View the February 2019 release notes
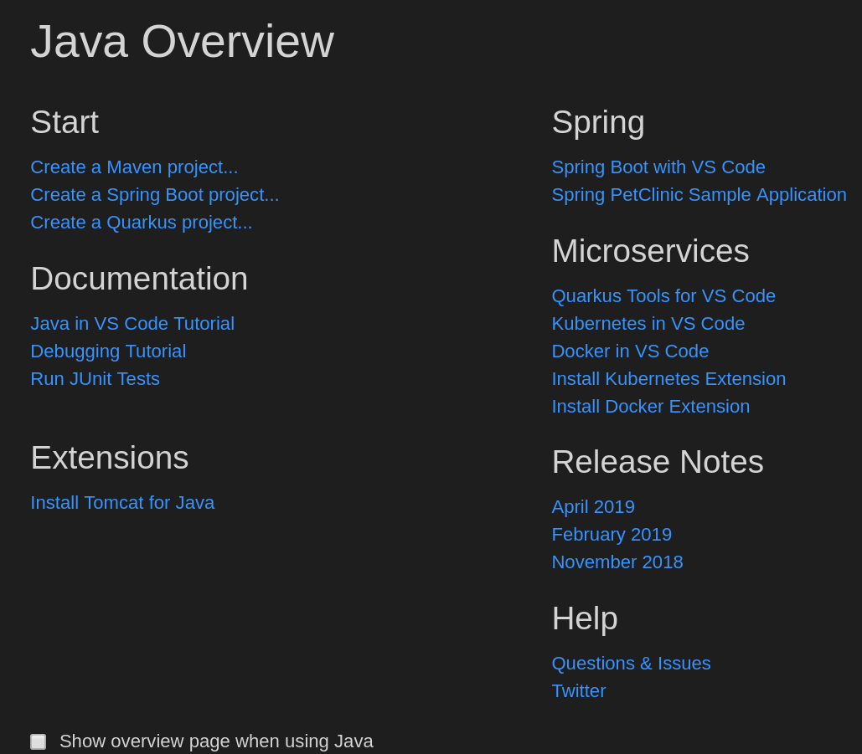862x754 pixels. (612, 534)
